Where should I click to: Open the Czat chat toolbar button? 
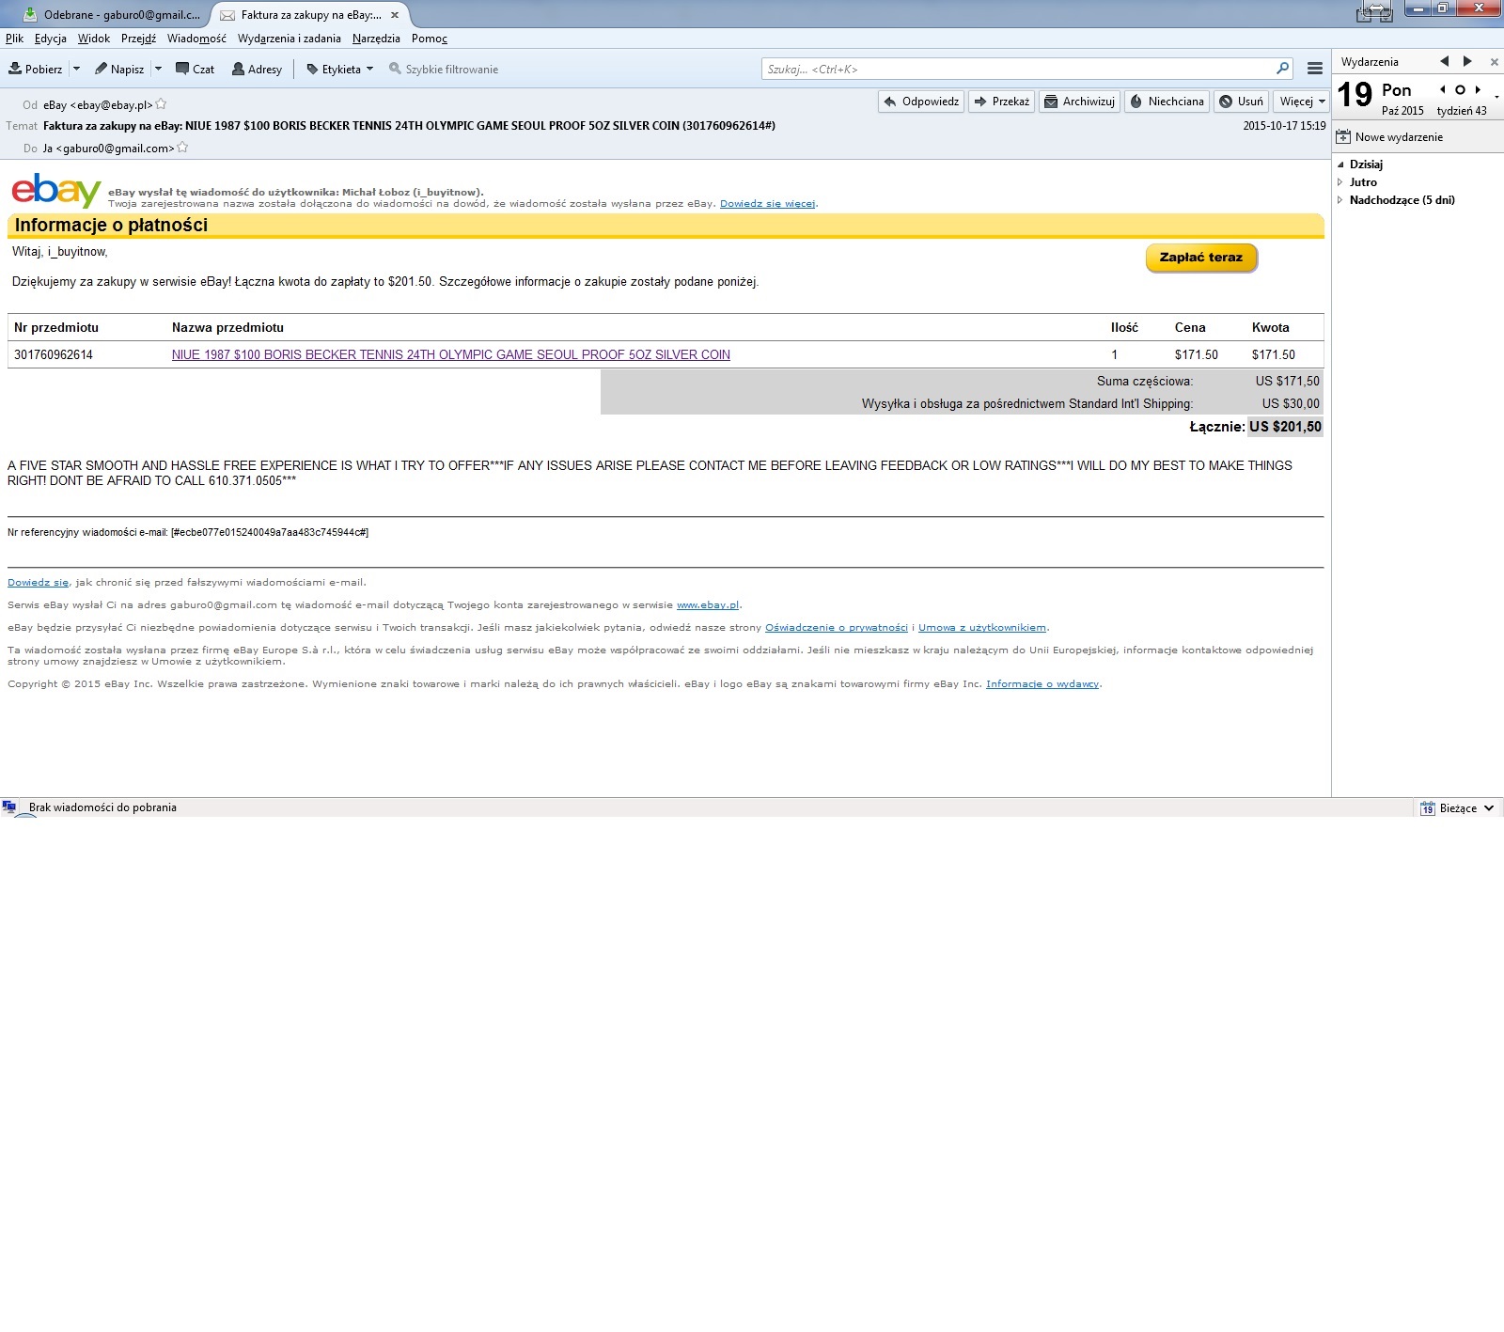click(x=195, y=69)
